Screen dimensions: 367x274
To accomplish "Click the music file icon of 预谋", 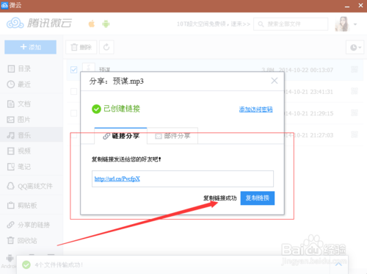I will tap(89, 68).
